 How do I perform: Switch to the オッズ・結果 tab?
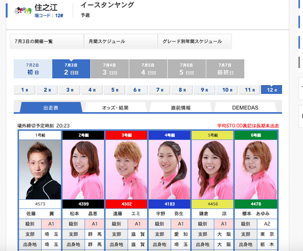click(x=116, y=108)
